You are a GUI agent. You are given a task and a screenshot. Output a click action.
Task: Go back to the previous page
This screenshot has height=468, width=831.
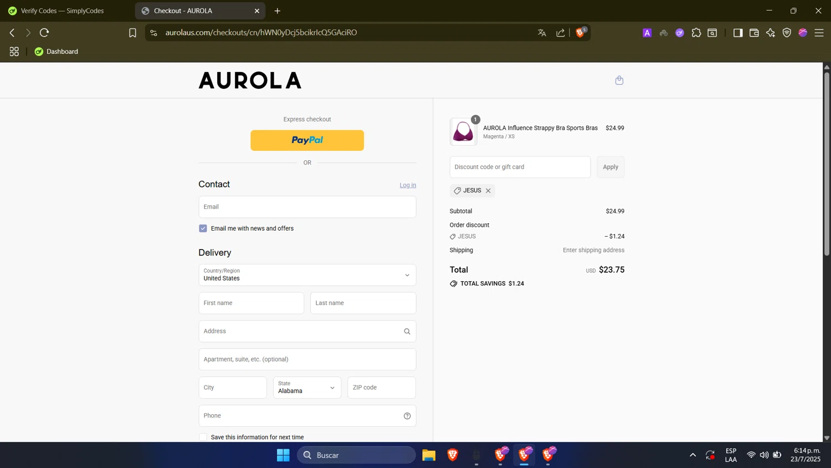(x=12, y=33)
